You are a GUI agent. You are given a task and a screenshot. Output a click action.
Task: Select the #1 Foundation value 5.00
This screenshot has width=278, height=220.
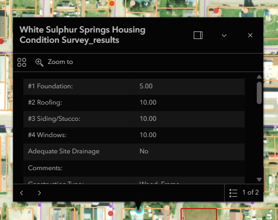coord(146,86)
